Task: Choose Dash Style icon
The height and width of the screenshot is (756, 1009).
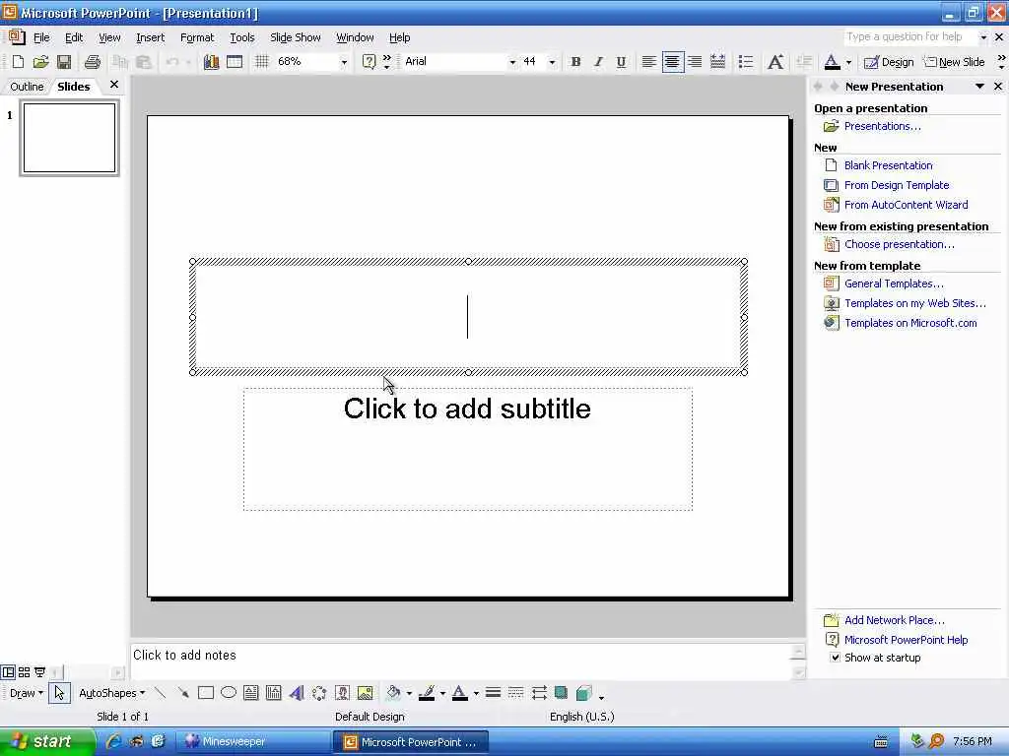Action: pos(516,693)
